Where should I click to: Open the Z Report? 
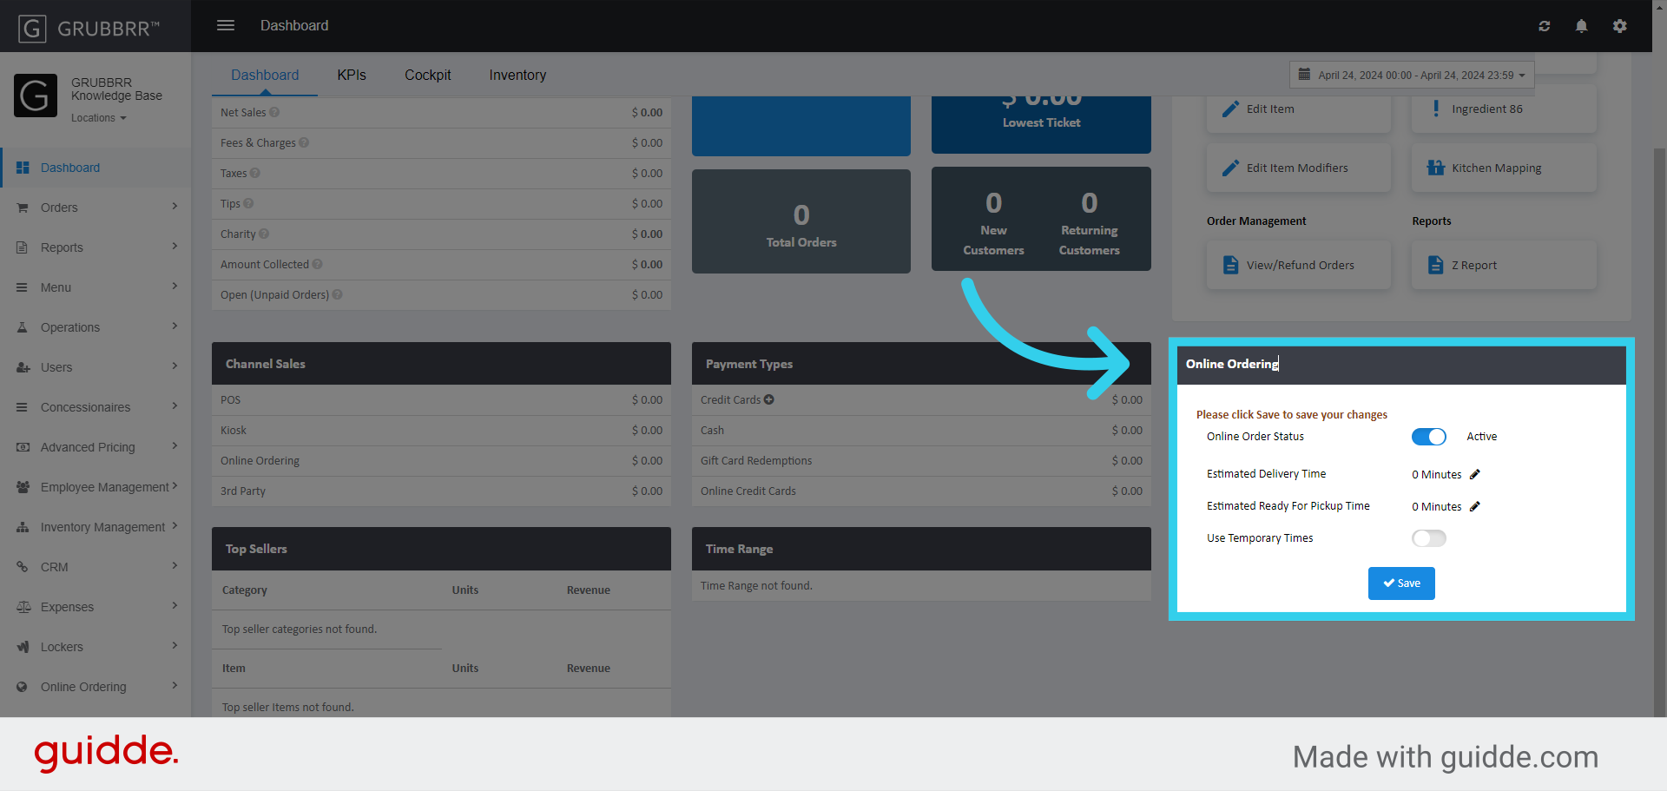click(x=1504, y=265)
